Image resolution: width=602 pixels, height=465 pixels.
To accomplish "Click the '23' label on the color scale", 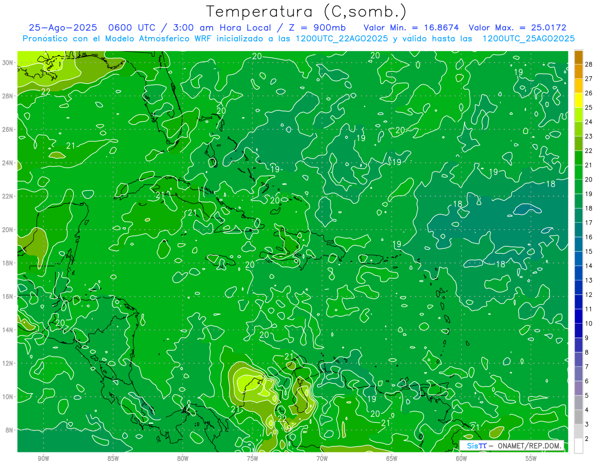I will click(589, 136).
